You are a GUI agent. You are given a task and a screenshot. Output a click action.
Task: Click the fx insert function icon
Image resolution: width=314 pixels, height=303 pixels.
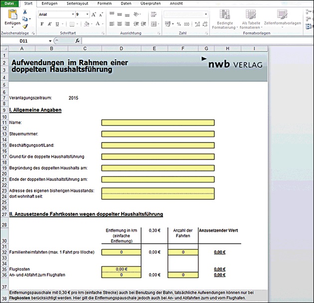[x=78, y=41]
